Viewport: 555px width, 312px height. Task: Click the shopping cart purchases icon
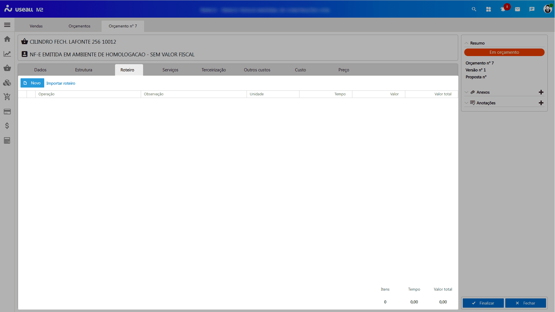[x=7, y=97]
